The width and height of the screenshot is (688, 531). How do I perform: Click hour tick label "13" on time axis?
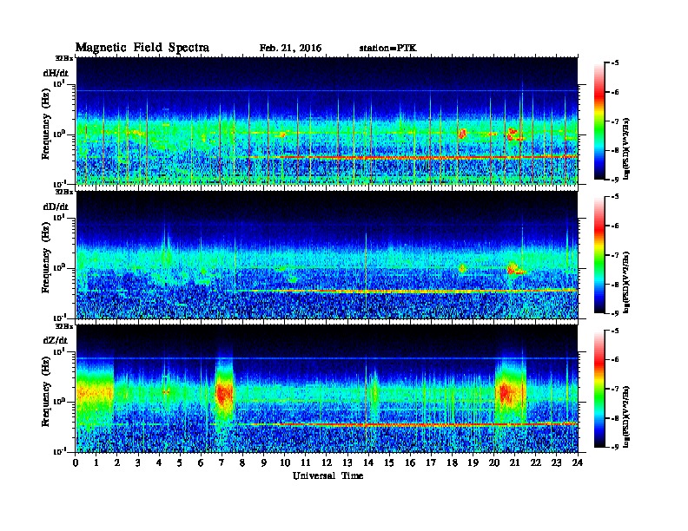click(347, 462)
